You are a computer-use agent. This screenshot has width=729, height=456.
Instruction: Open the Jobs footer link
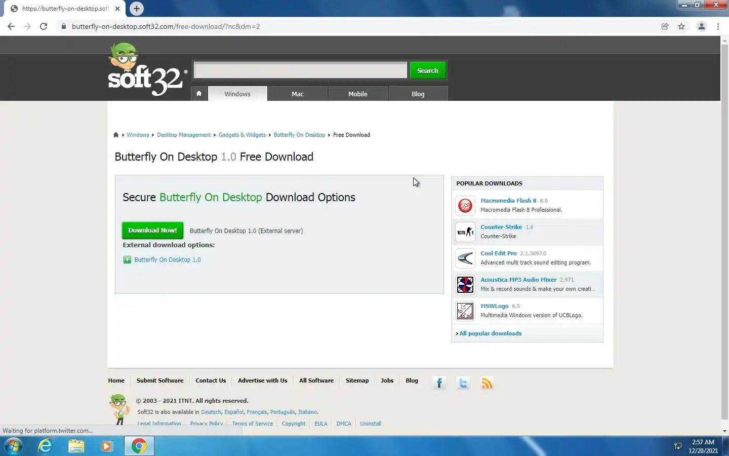pos(387,381)
